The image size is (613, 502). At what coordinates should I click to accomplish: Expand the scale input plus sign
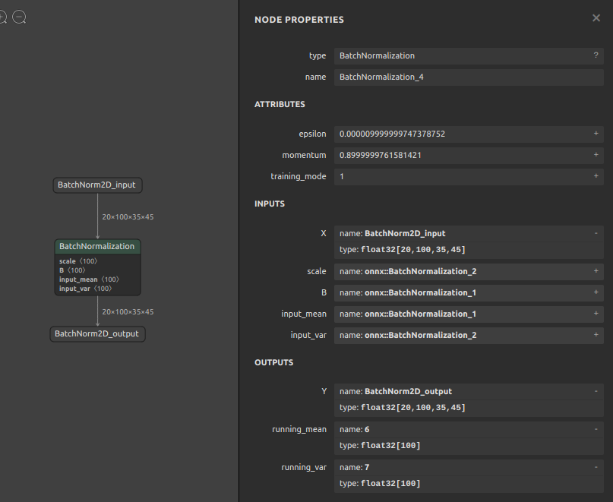[596, 271]
